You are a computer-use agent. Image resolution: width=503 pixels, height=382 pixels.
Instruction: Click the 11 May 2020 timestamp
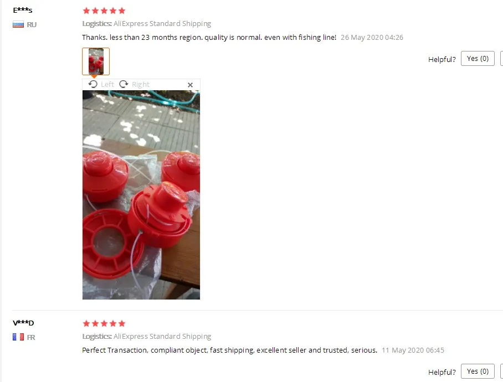pyautogui.click(x=413, y=350)
